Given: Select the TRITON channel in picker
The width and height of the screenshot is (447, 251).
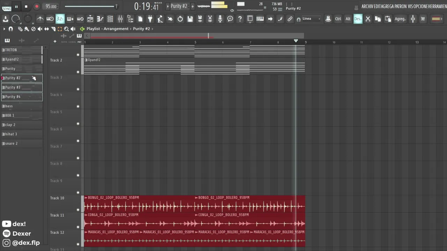Looking at the screenshot, I should click(x=22, y=50).
